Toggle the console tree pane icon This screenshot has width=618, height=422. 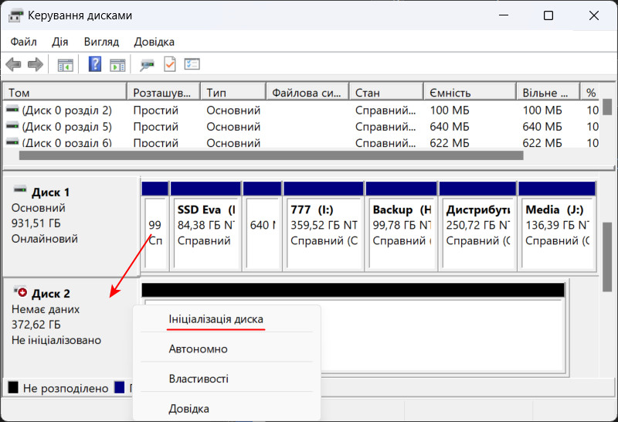coord(66,65)
